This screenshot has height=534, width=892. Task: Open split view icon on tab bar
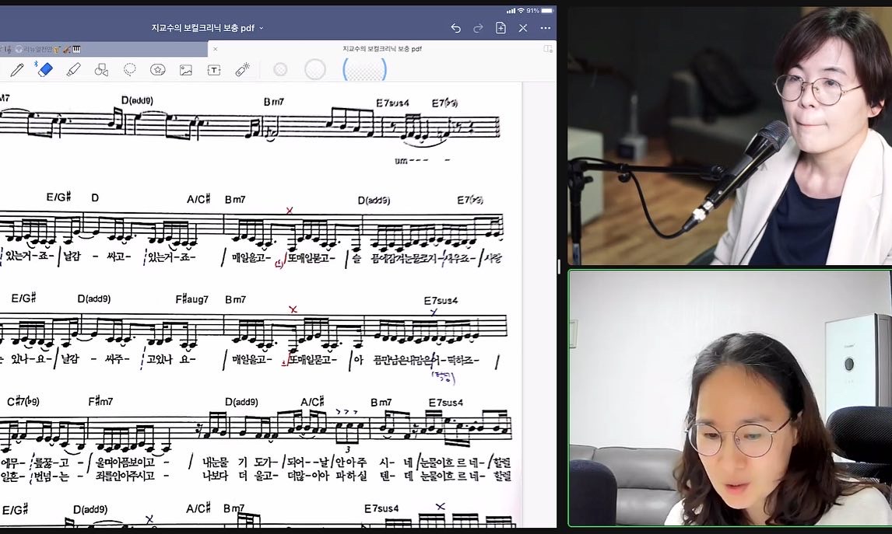point(548,49)
